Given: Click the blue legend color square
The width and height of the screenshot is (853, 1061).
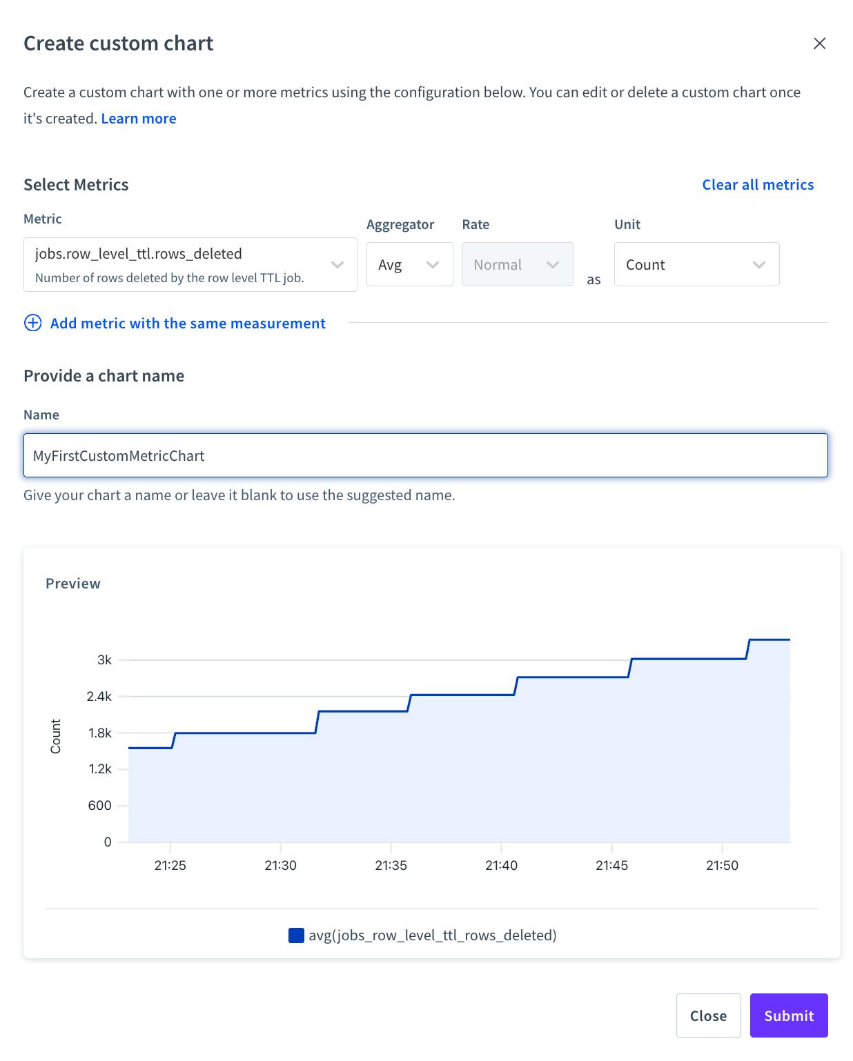Looking at the screenshot, I should click(296, 935).
